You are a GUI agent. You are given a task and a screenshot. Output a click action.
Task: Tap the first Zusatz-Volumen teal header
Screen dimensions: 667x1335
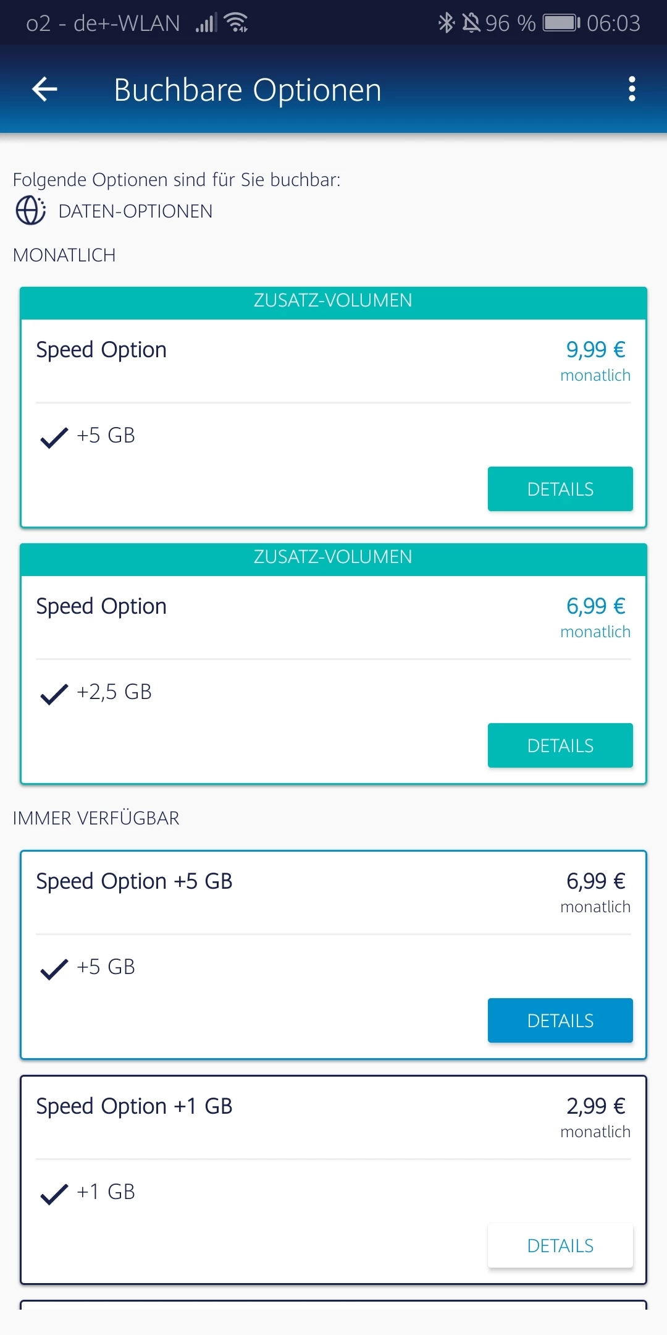click(333, 301)
